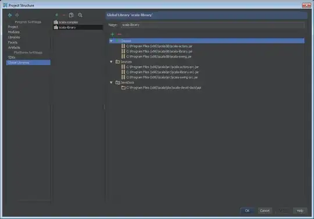The height and width of the screenshot is (219, 314).
Task: Select the scala-swing-src.jar source entry
Action: [x=162, y=77]
